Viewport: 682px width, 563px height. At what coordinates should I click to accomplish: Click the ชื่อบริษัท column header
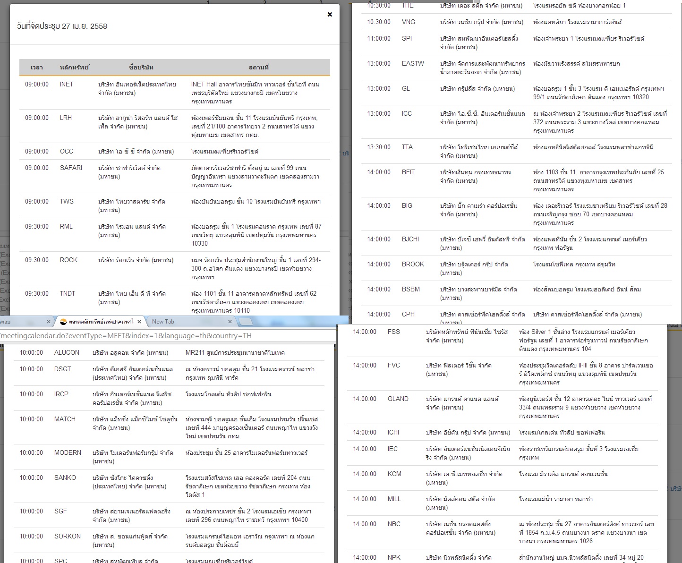[141, 68]
